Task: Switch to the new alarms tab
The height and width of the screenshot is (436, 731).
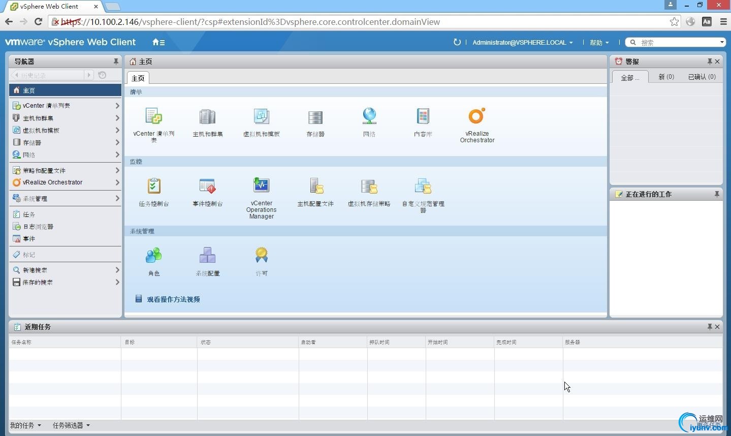Action: 666,77
